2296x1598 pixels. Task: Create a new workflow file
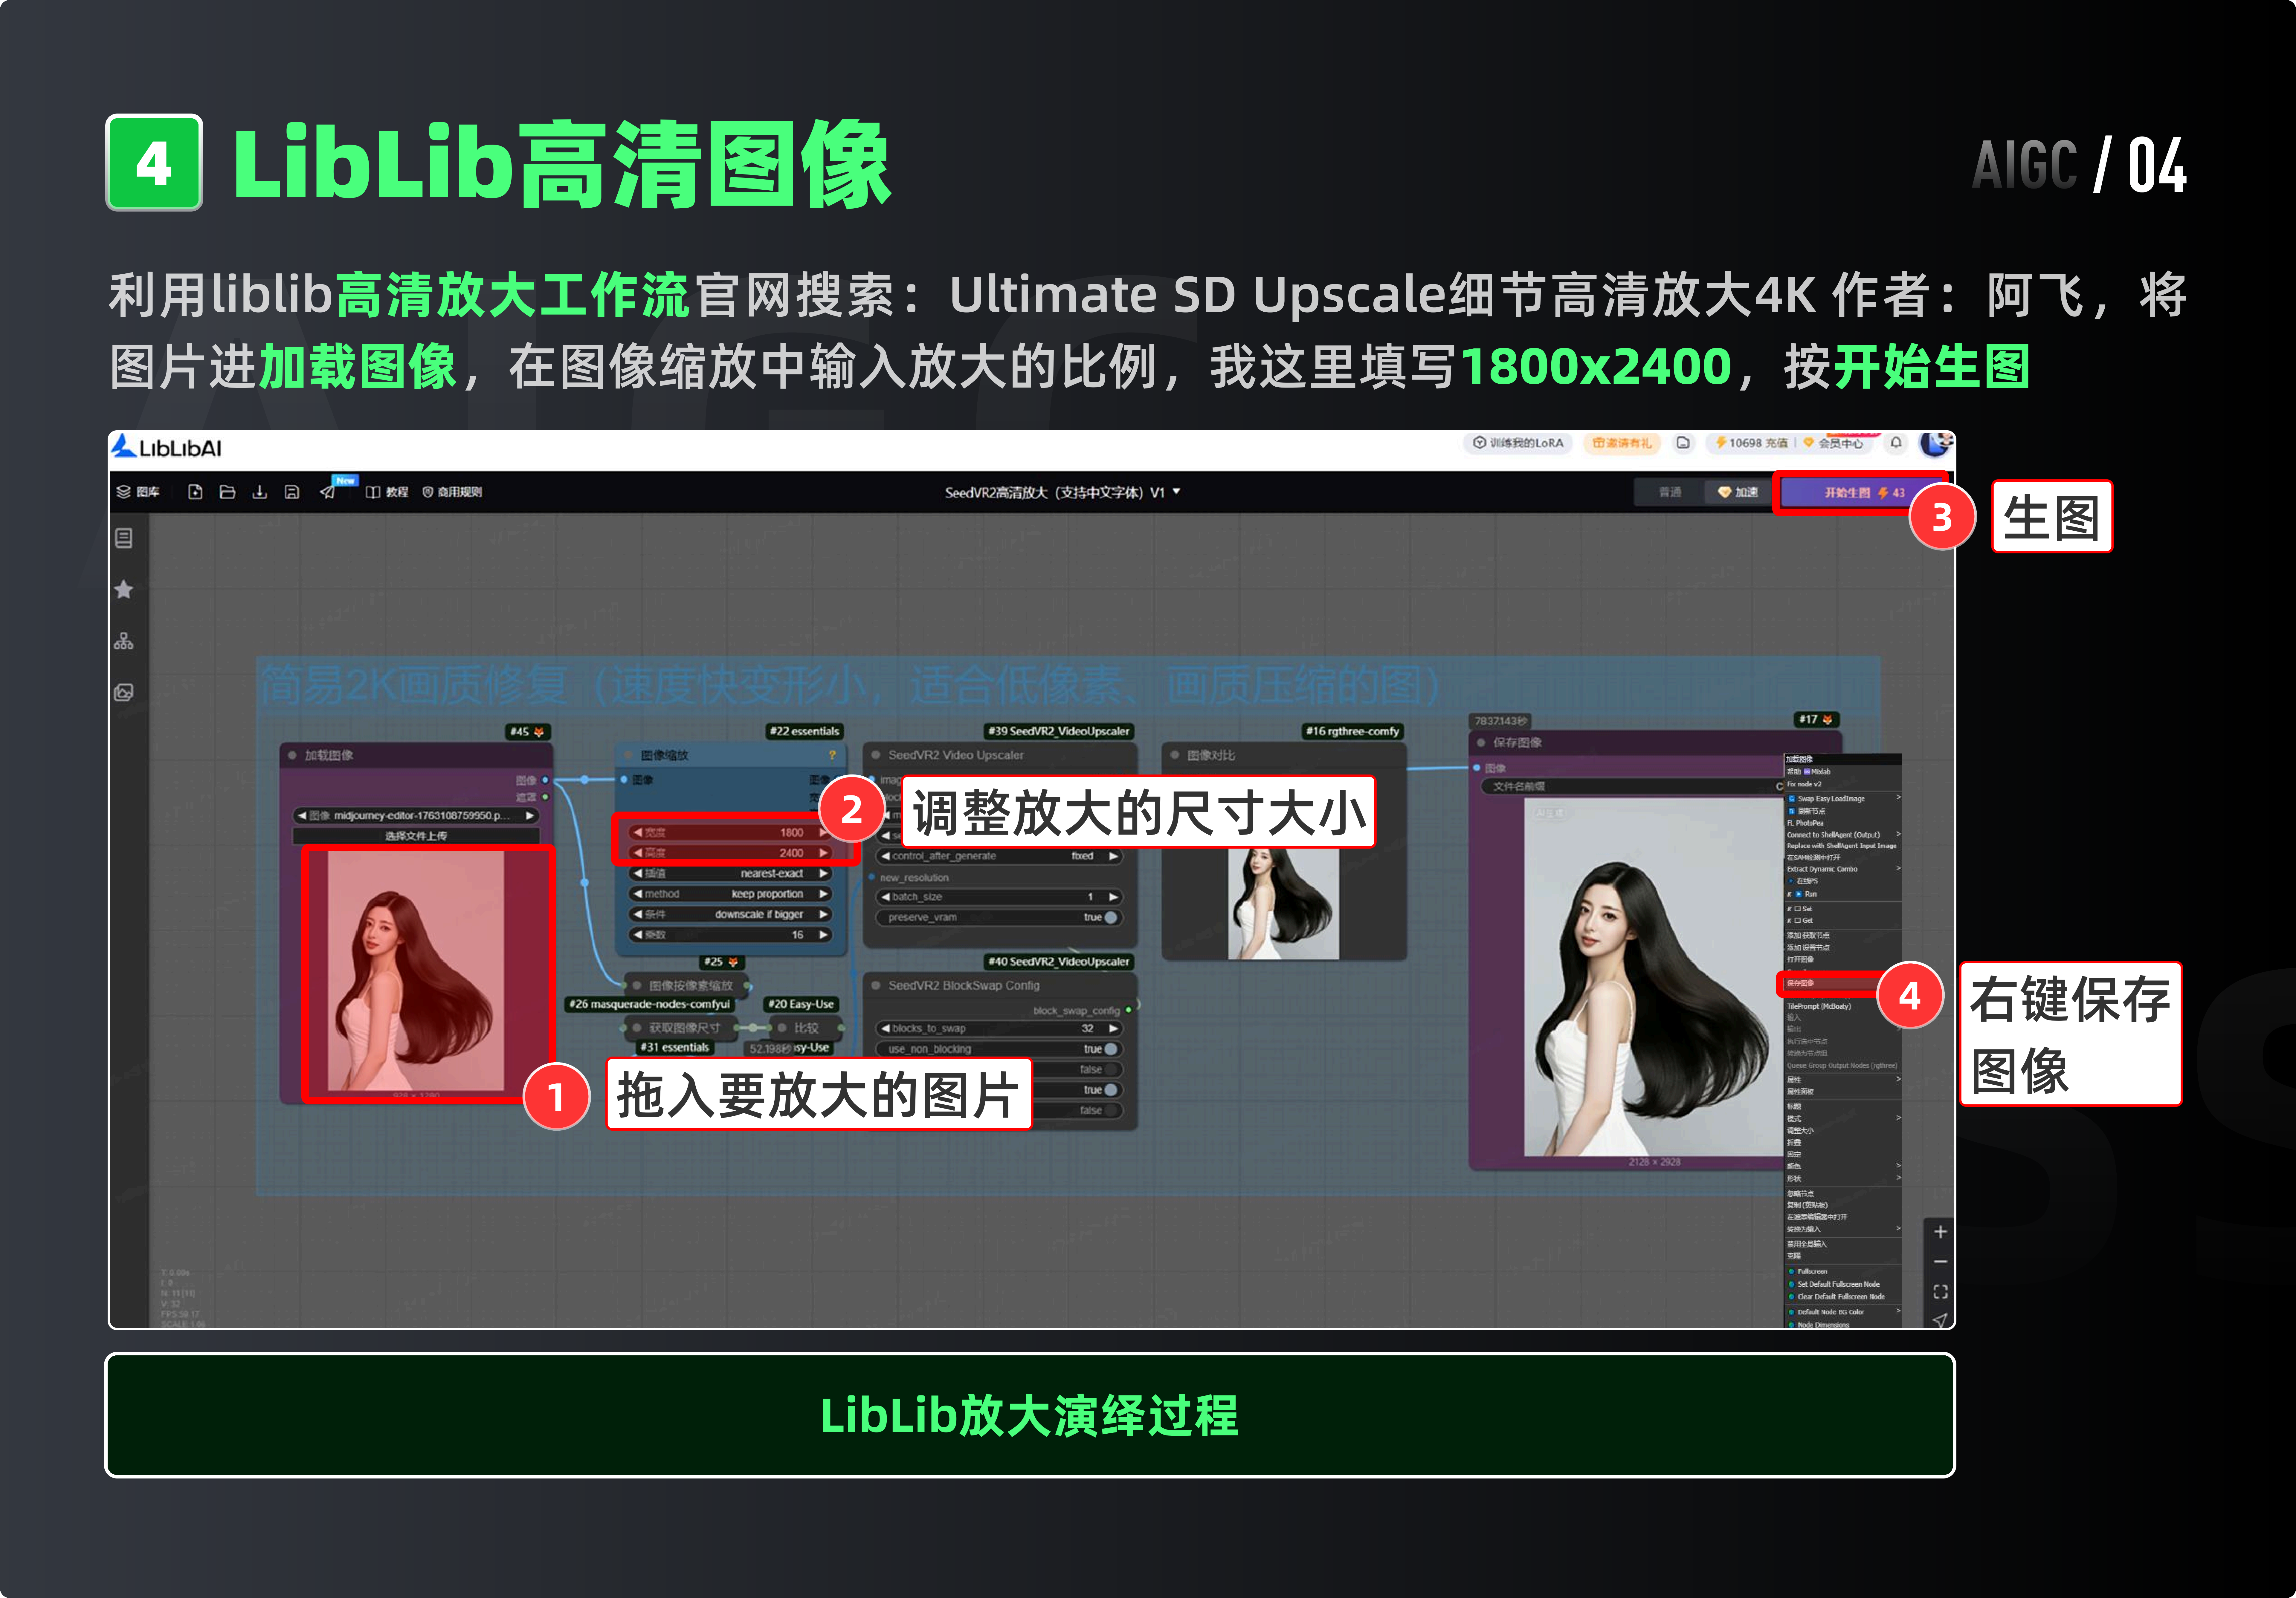coord(195,492)
